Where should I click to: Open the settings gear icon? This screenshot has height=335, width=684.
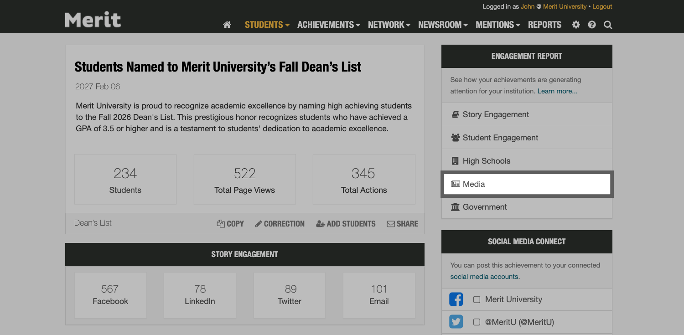point(575,25)
